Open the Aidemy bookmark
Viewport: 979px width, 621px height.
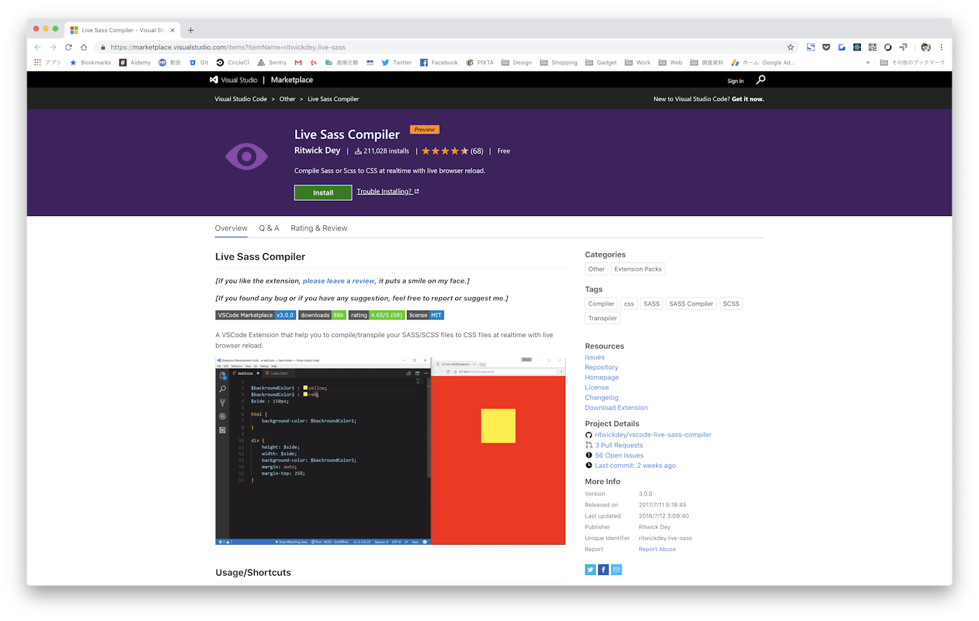(x=135, y=62)
